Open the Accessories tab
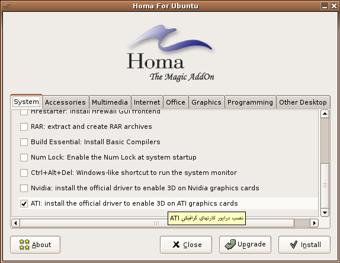The width and height of the screenshot is (340, 263). coord(65,102)
